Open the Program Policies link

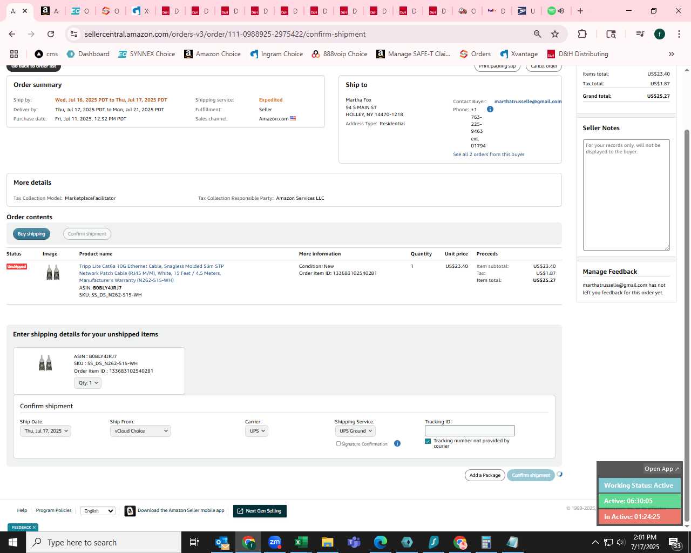click(53, 510)
